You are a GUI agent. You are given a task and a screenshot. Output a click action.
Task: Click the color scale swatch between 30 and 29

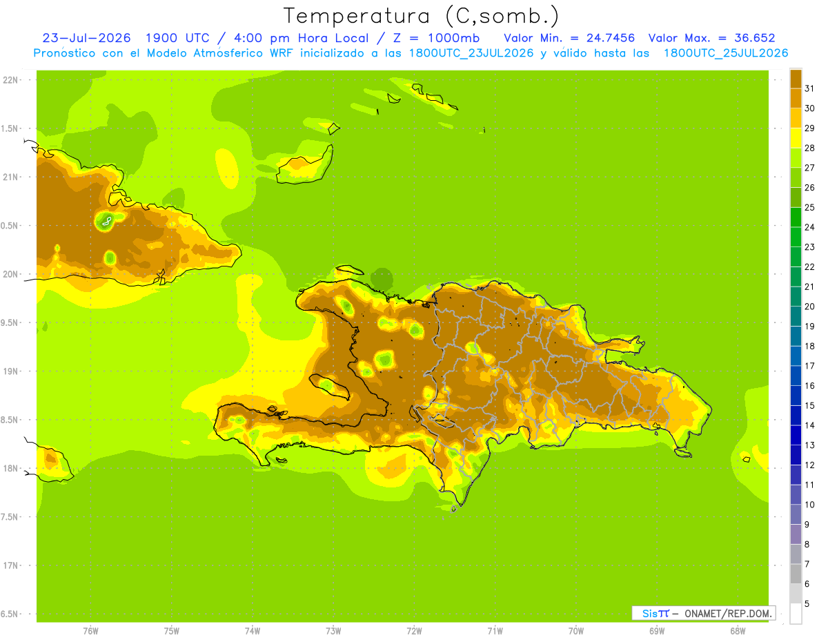pos(796,118)
